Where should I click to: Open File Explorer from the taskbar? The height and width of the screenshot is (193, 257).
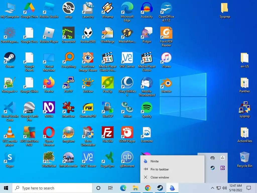(x=135, y=188)
